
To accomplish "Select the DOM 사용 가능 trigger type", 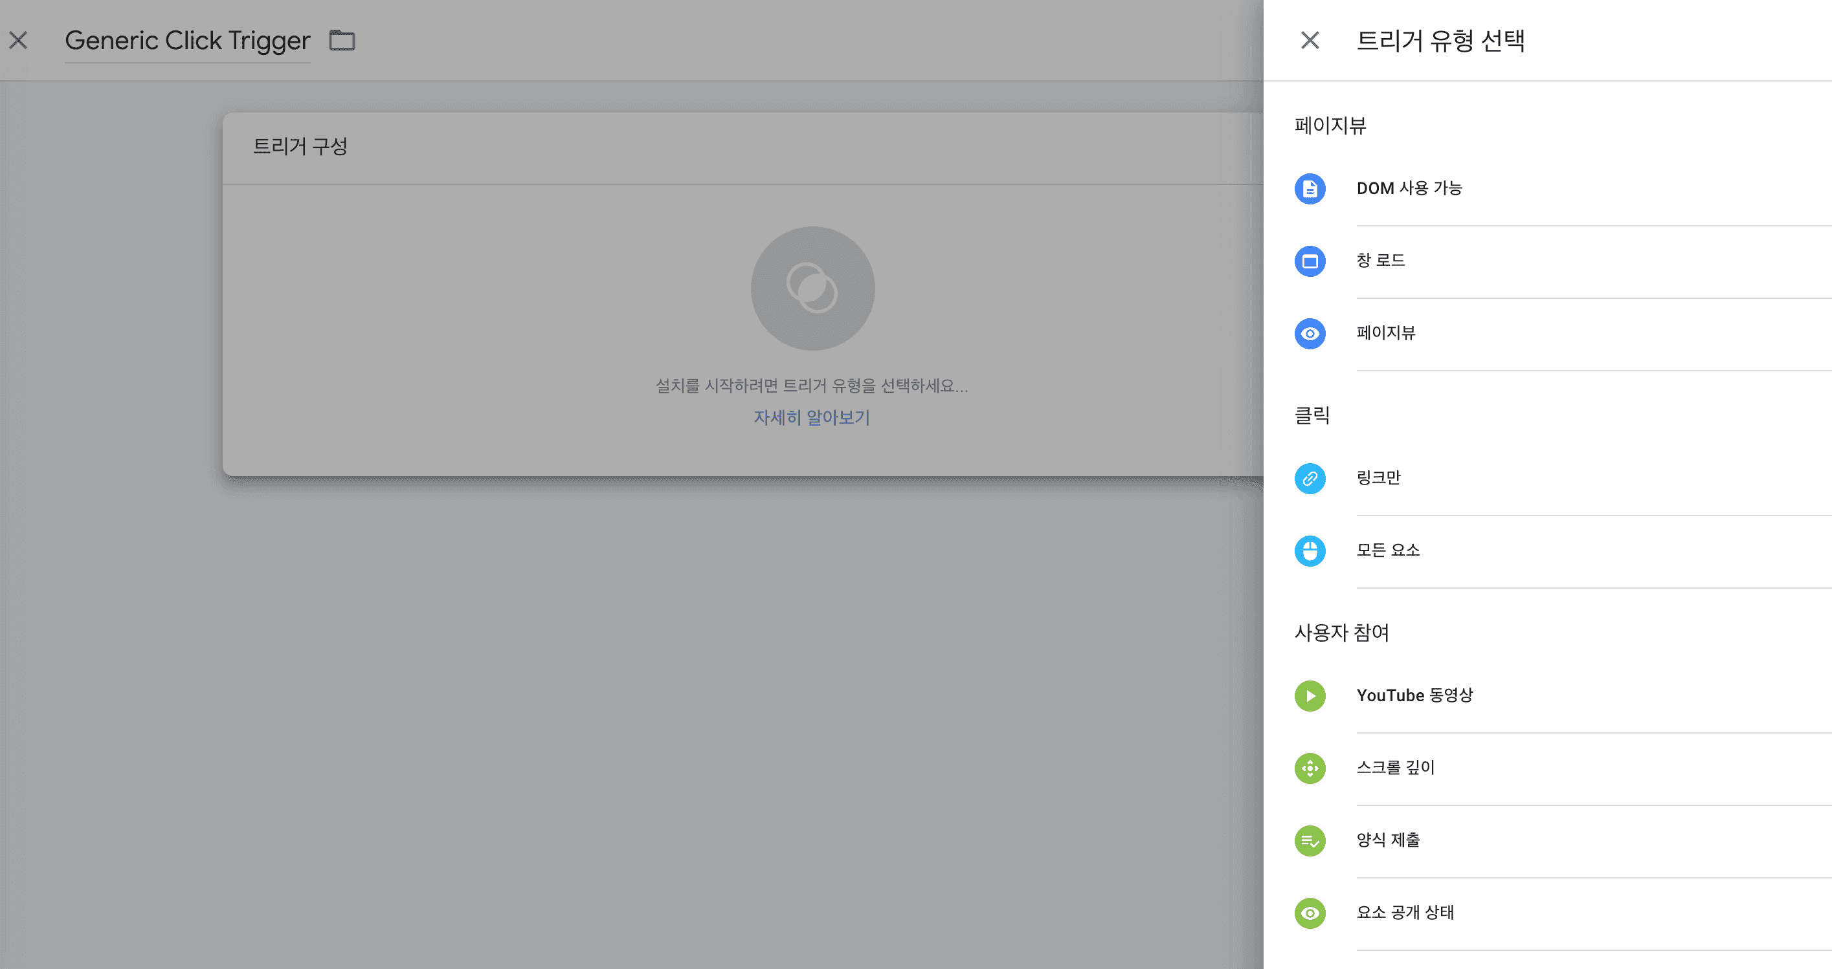I will click(1409, 188).
